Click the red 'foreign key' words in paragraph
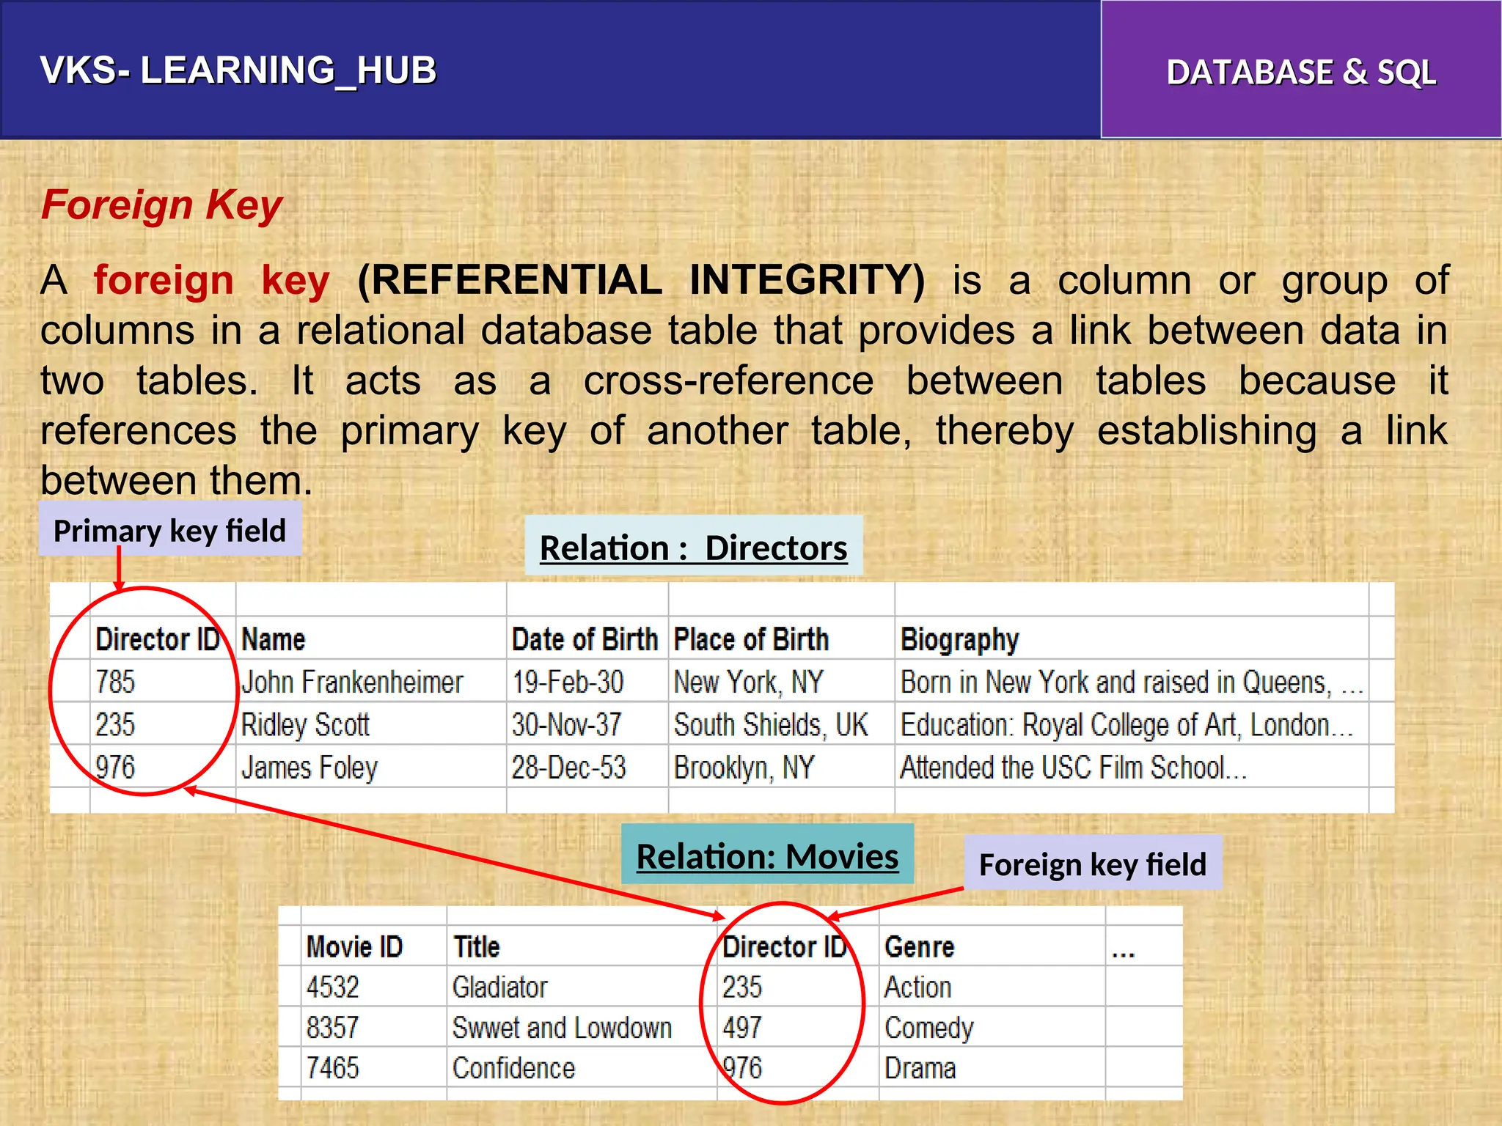 (212, 281)
